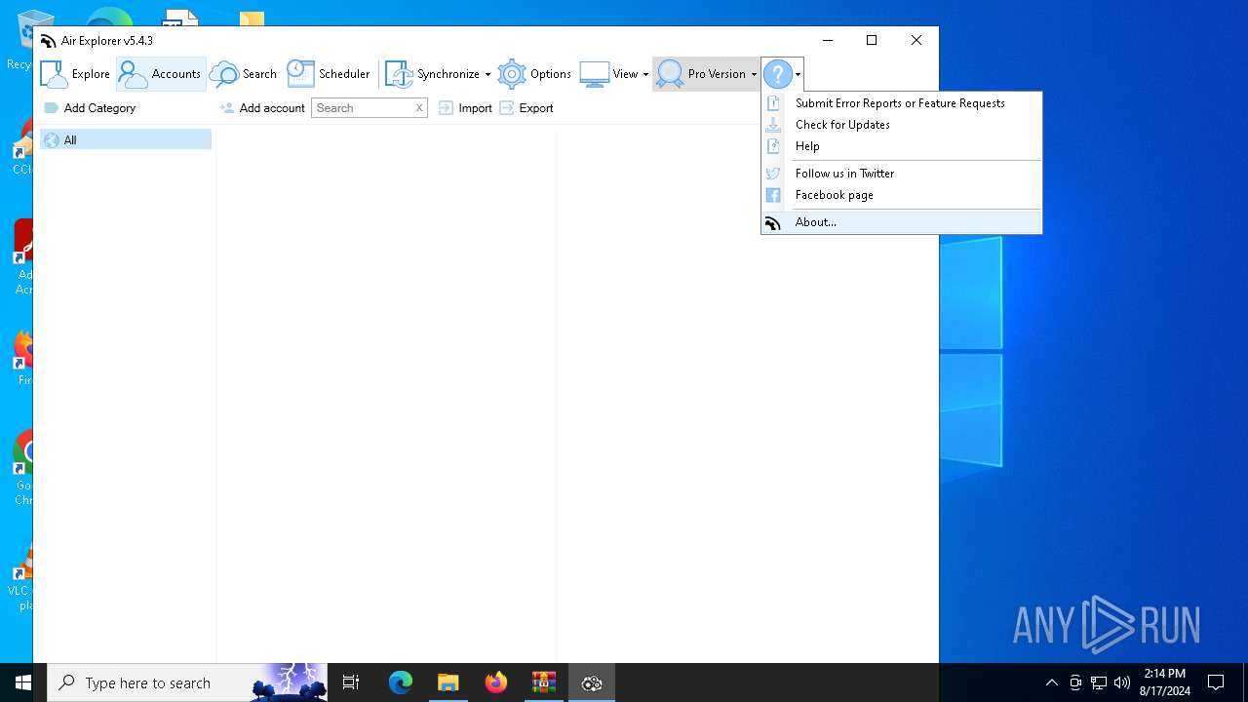Click the document icon beside Submit Error Reports
This screenshot has height=702, width=1248.
pyautogui.click(x=773, y=103)
